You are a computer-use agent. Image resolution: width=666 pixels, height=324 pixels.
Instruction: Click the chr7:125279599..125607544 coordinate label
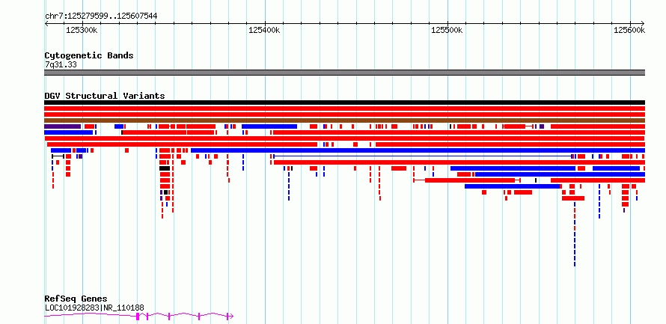(x=101, y=16)
